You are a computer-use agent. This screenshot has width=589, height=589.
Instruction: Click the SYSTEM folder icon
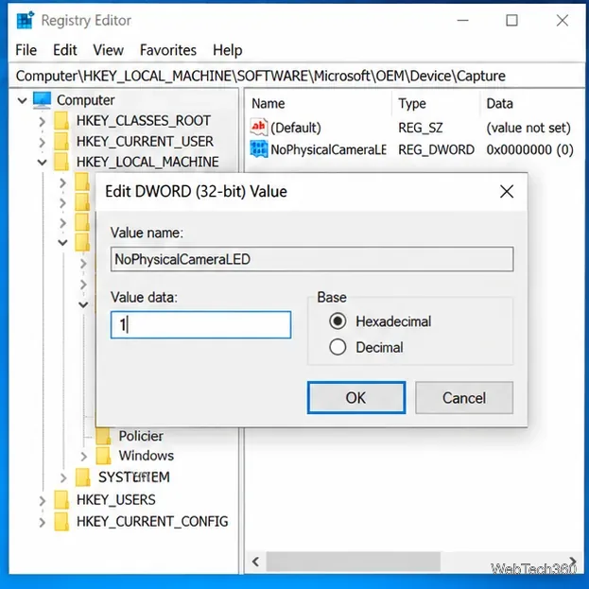(x=82, y=477)
